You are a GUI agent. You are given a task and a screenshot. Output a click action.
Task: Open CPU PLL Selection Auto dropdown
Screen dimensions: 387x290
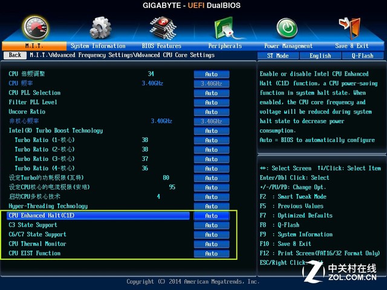(x=212, y=93)
